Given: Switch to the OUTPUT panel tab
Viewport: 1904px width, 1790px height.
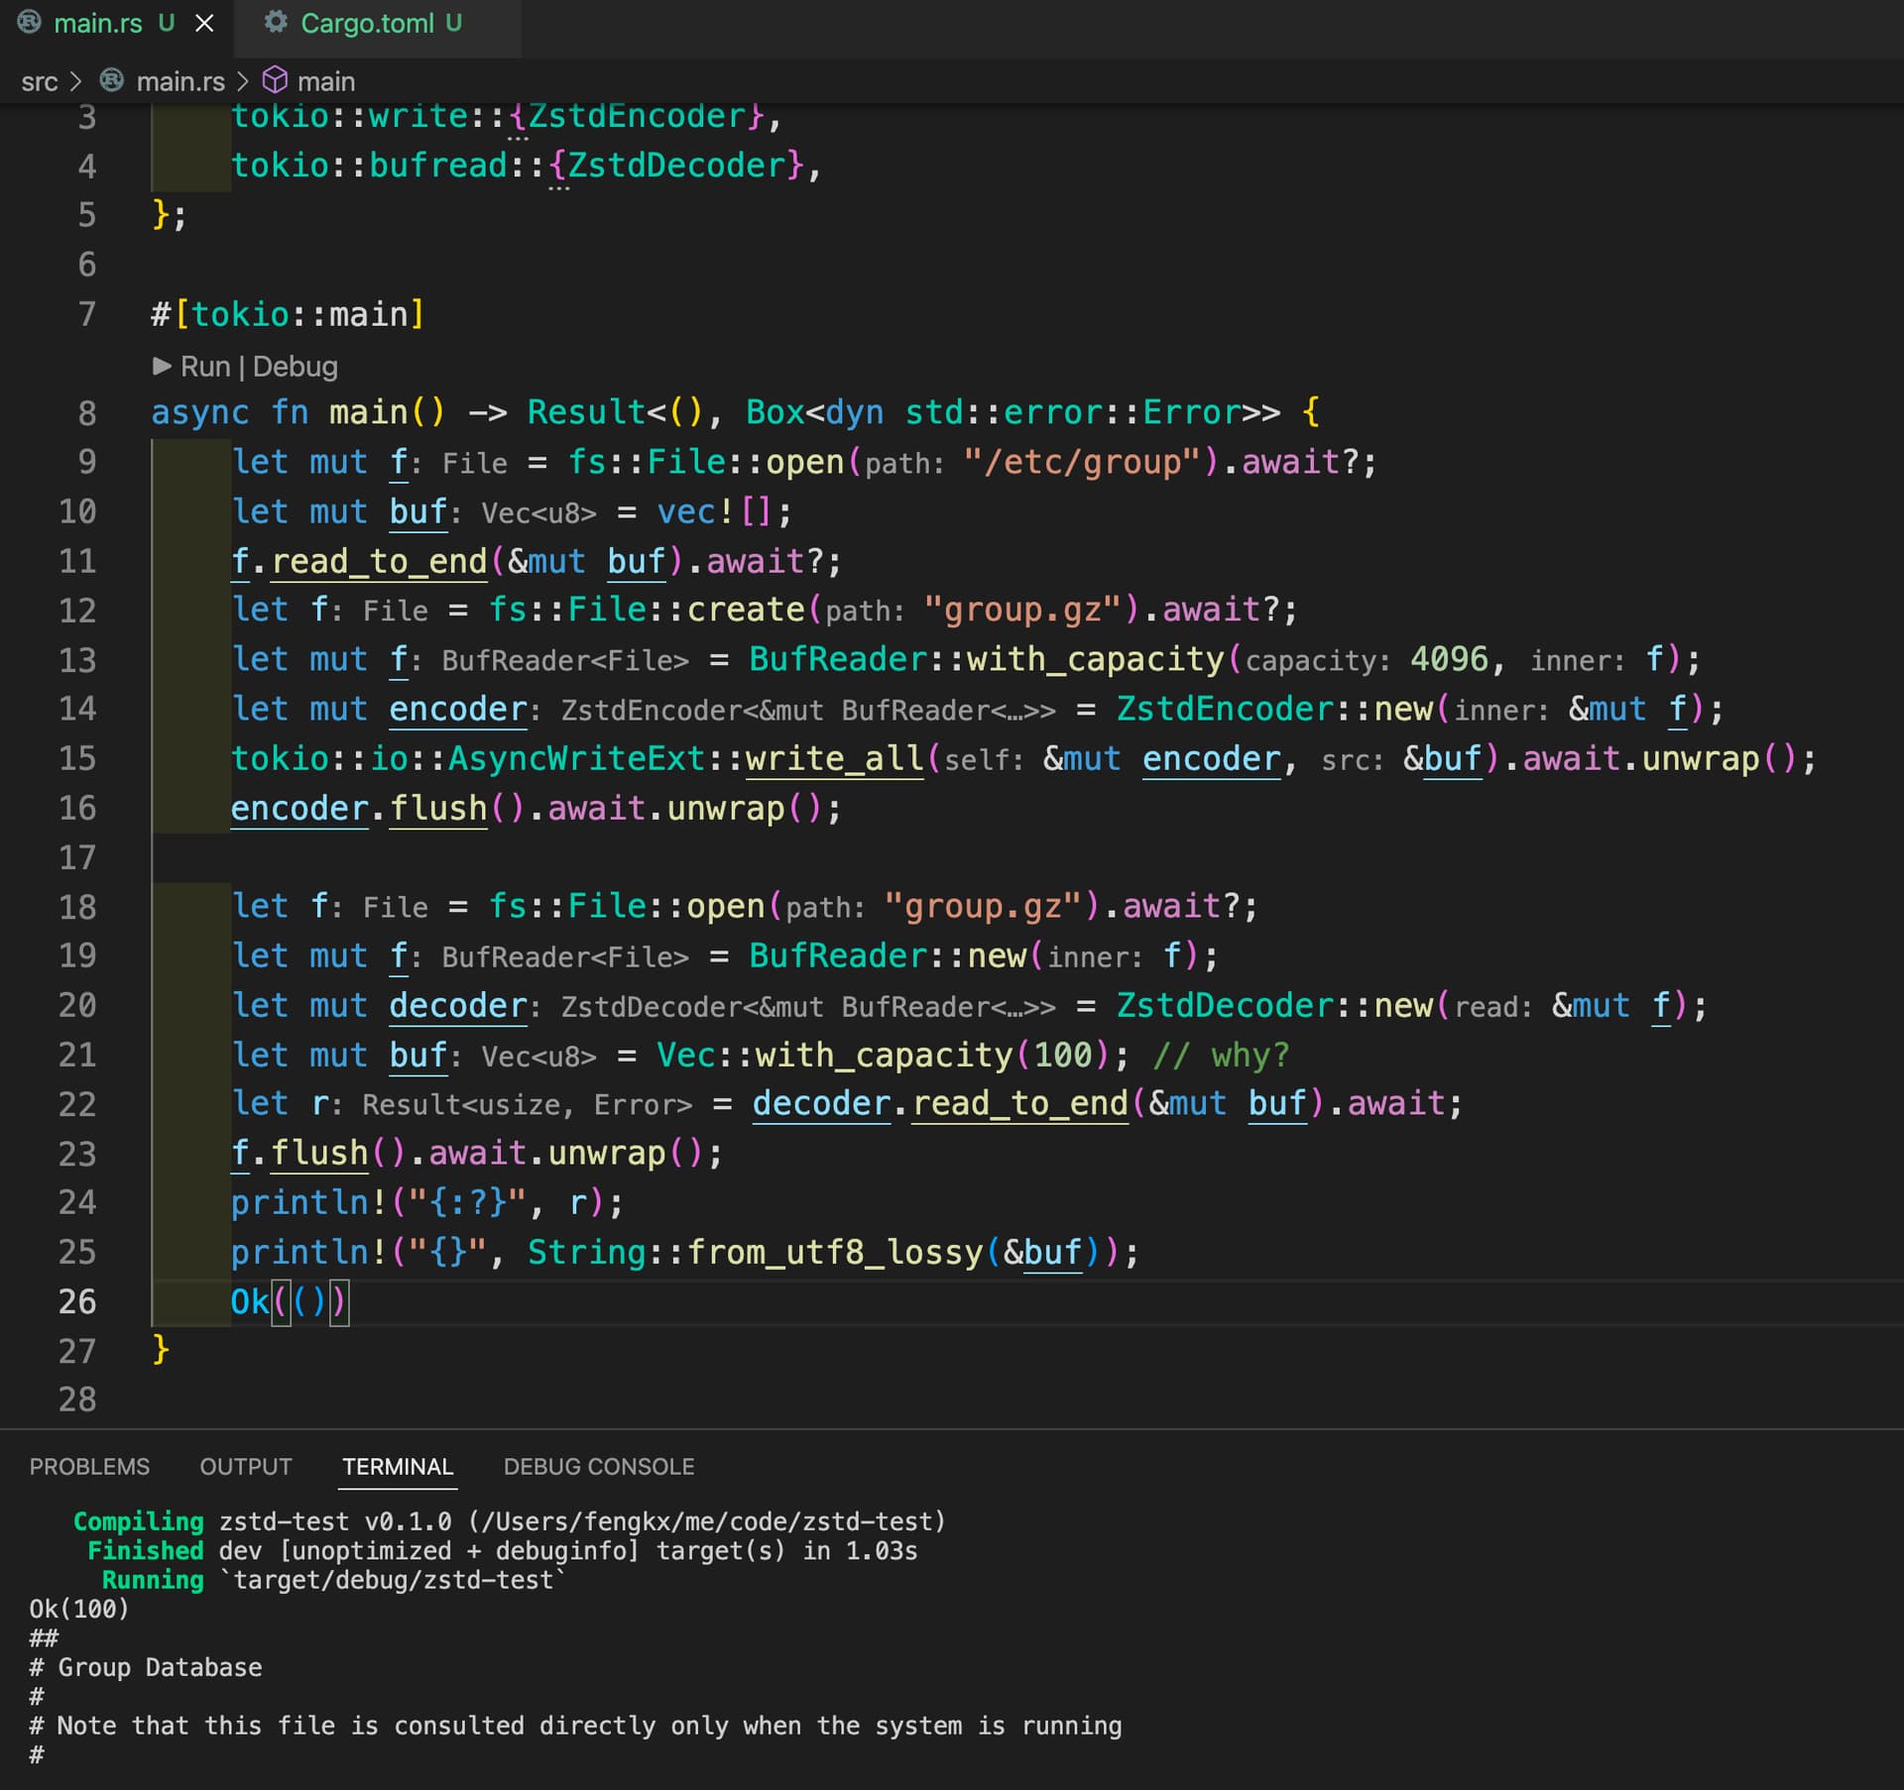Looking at the screenshot, I should pyautogui.click(x=246, y=1466).
